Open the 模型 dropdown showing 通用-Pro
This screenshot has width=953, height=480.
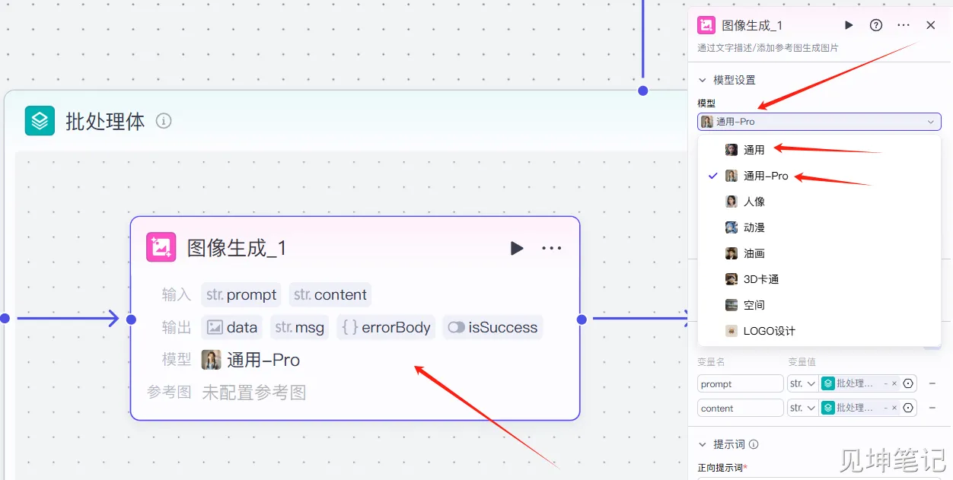(819, 122)
